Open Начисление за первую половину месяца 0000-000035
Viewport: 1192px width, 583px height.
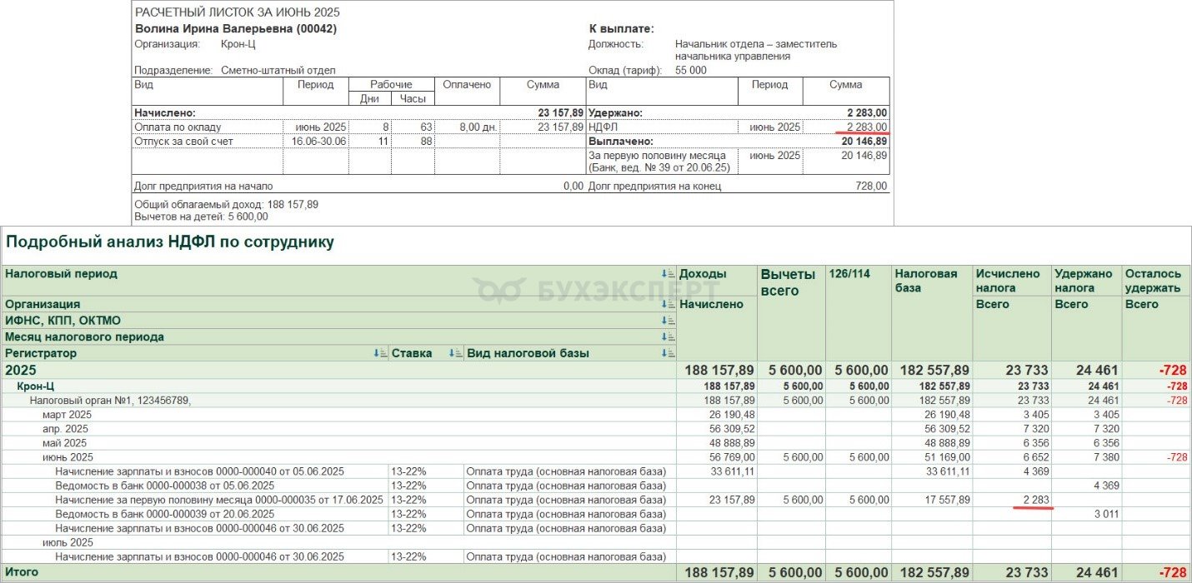pyautogui.click(x=219, y=500)
